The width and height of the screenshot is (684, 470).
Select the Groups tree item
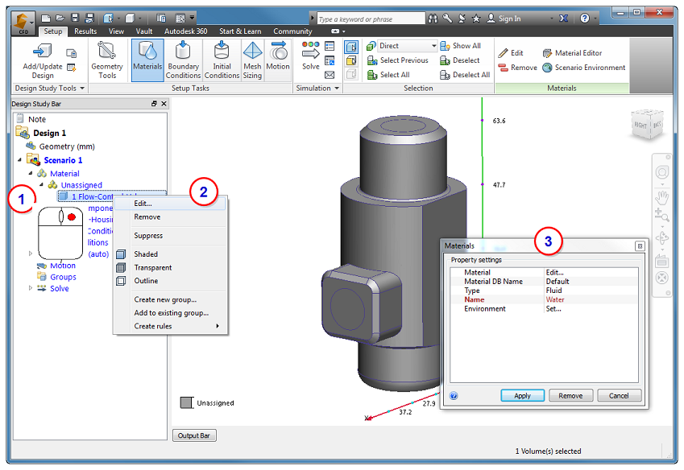pyautogui.click(x=63, y=277)
